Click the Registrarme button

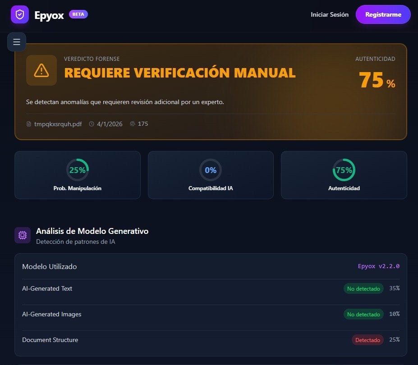tap(383, 15)
